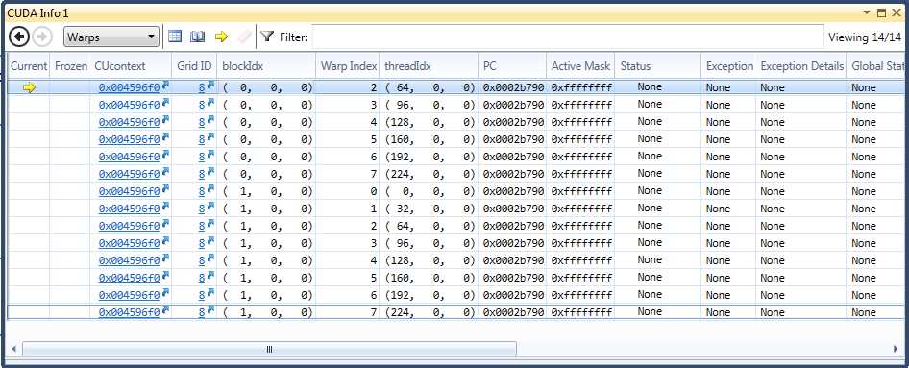Image resolution: width=909 pixels, height=368 pixels.
Task: Click the Exception column header
Action: pyautogui.click(x=728, y=66)
